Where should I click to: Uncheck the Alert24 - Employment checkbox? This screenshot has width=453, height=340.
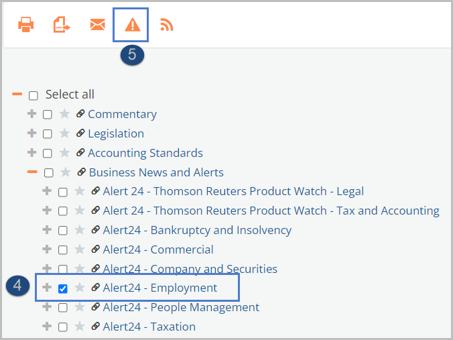click(x=63, y=288)
